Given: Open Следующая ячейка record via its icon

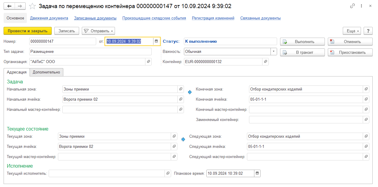Looking at the screenshot, I should pyautogui.click(x=366, y=146).
